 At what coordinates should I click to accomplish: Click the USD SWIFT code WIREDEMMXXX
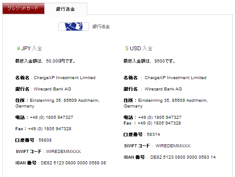click(173, 146)
